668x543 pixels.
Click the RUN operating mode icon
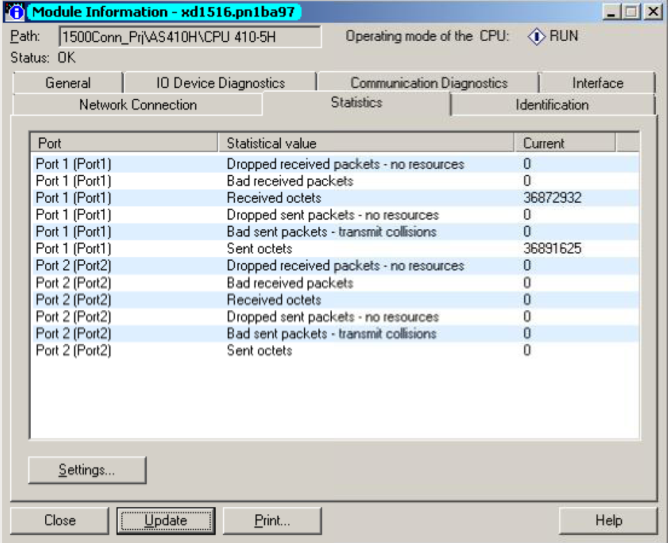(x=536, y=36)
